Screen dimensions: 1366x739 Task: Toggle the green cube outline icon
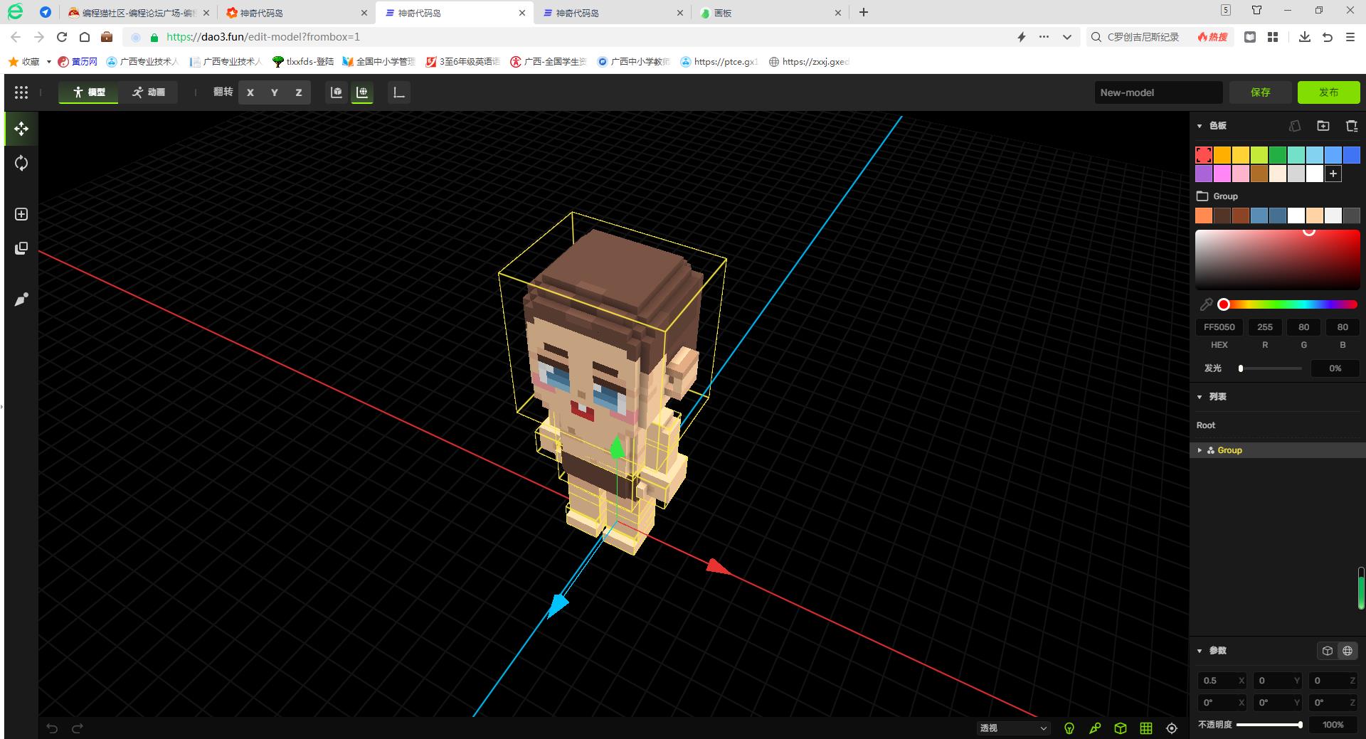click(1121, 728)
